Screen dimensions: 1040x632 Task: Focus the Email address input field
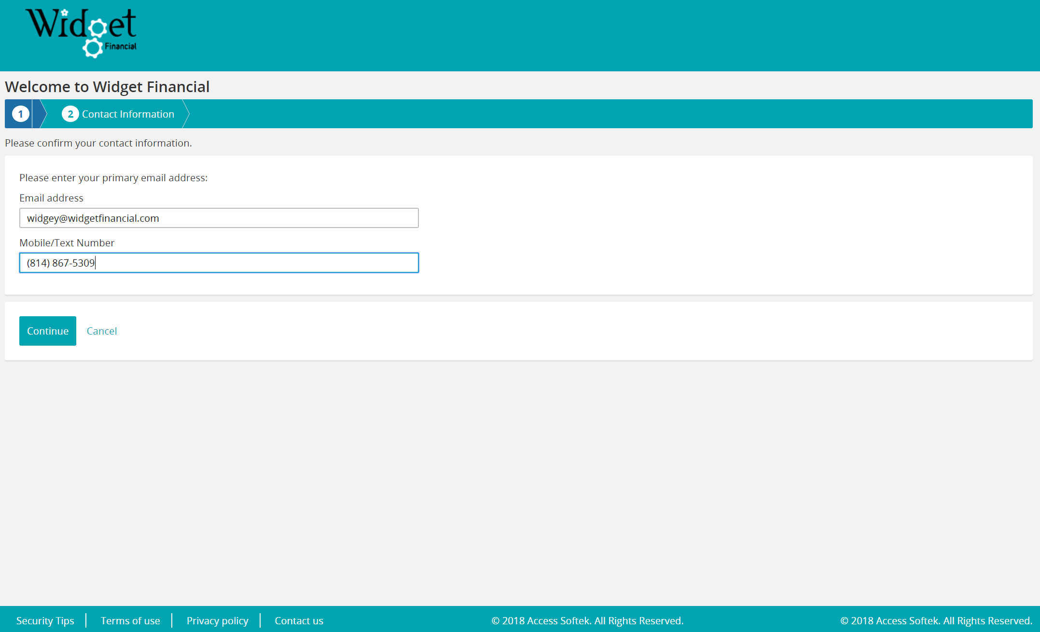(x=219, y=218)
